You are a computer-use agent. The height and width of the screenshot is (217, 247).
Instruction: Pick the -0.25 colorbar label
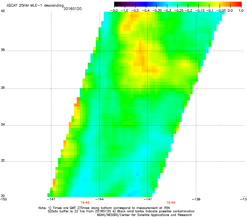click(179, 11)
